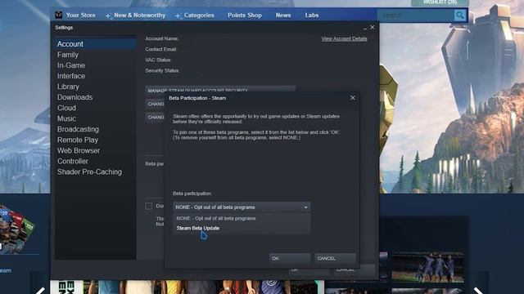Select Steam Beta Update option
Image resolution: width=524 pixels, height=294 pixels.
click(242, 229)
